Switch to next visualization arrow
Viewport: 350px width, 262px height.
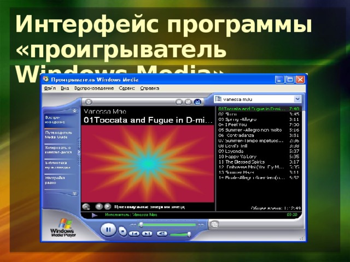tap(108, 207)
